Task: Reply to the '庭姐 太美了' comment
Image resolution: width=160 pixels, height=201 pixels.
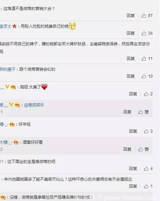Action: point(133,94)
